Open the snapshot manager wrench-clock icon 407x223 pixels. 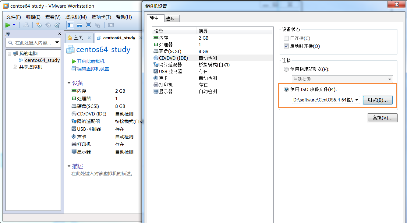point(57,25)
